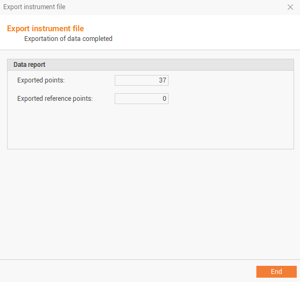The height and width of the screenshot is (282, 300).
Task: Click empty space inside Data report panel
Action: pyautogui.click(x=150, y=126)
